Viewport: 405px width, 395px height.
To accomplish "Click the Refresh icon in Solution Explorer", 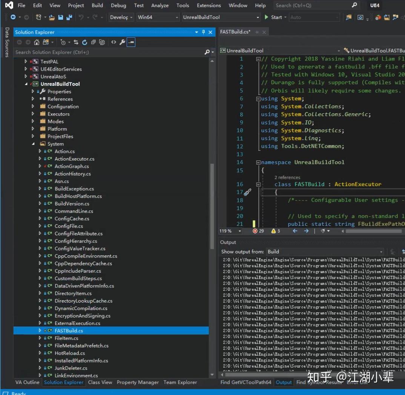I will [84, 42].
